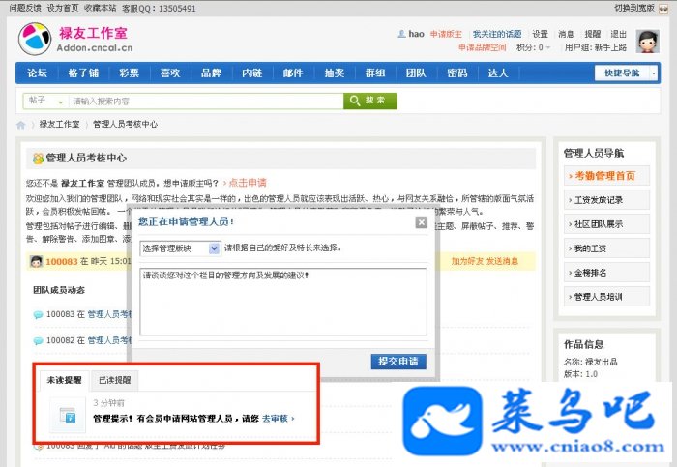Click the 设为首页 top link
Viewport: 677px width, 467px height.
point(63,8)
